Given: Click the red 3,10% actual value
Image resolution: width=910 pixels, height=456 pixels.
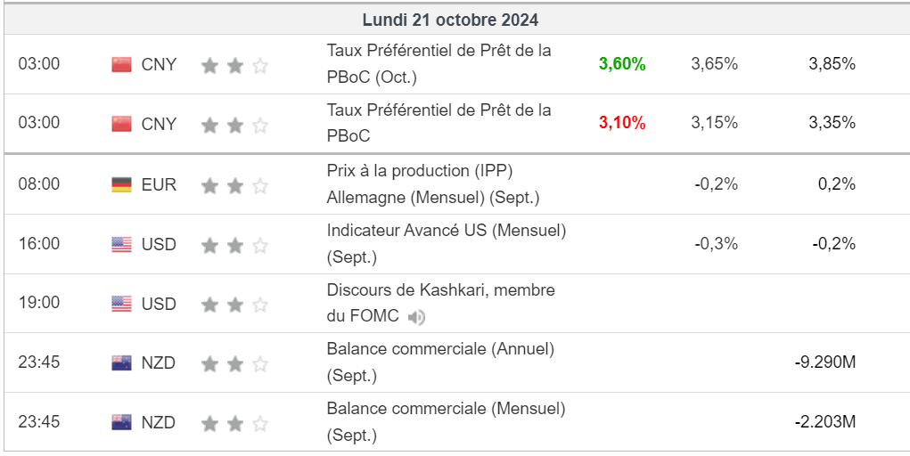Looking at the screenshot, I should click(622, 124).
